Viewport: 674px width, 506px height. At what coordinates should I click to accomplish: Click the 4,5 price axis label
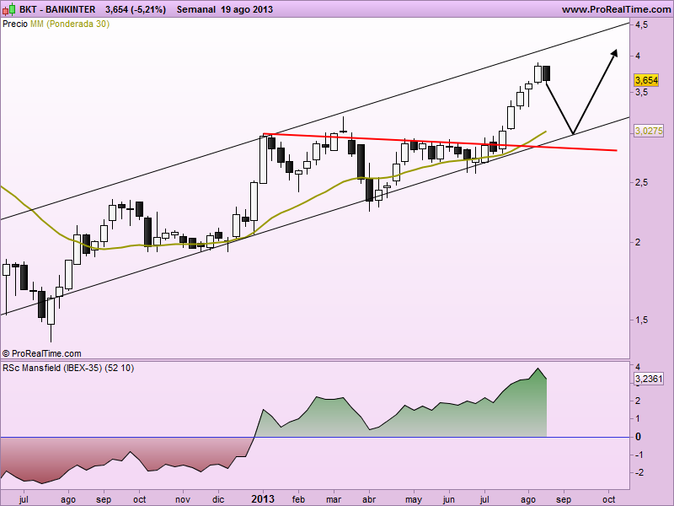[642, 25]
